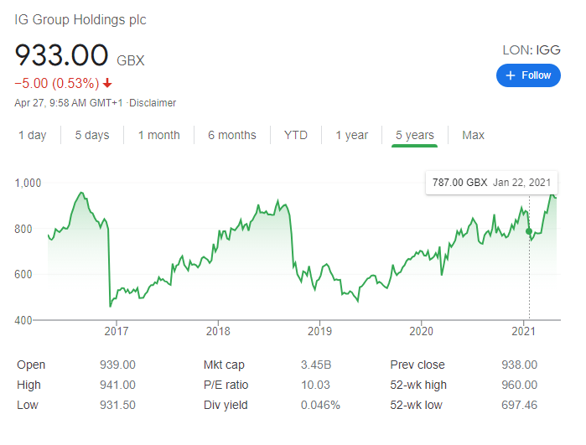Click the Low value 931.50
This screenshot has width=586, height=445.
(x=117, y=405)
